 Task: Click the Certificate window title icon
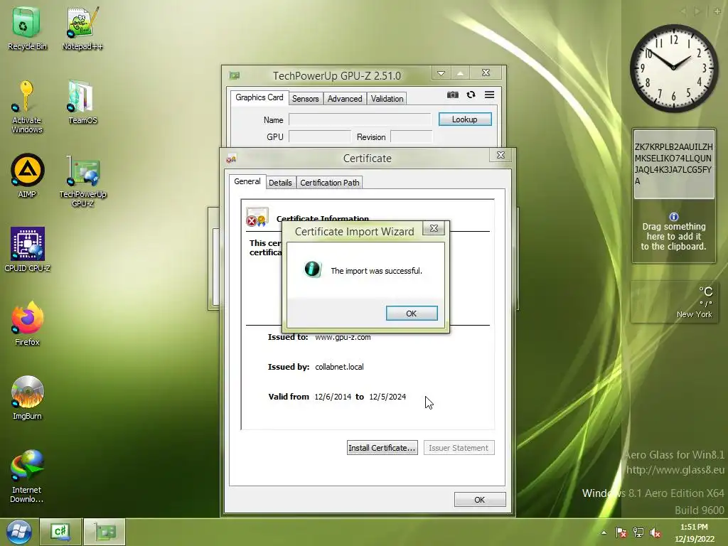231,159
